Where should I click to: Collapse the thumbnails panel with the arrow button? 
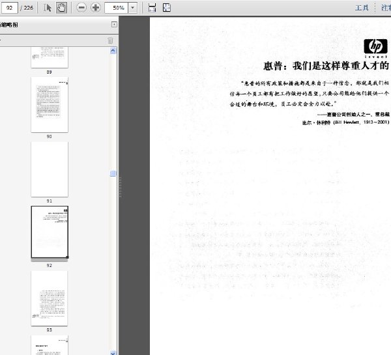pos(114,25)
